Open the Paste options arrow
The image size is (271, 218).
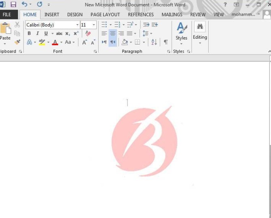point(5,44)
